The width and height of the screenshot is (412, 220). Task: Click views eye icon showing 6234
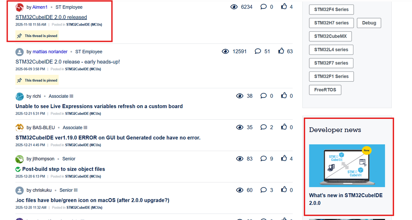[x=234, y=7]
